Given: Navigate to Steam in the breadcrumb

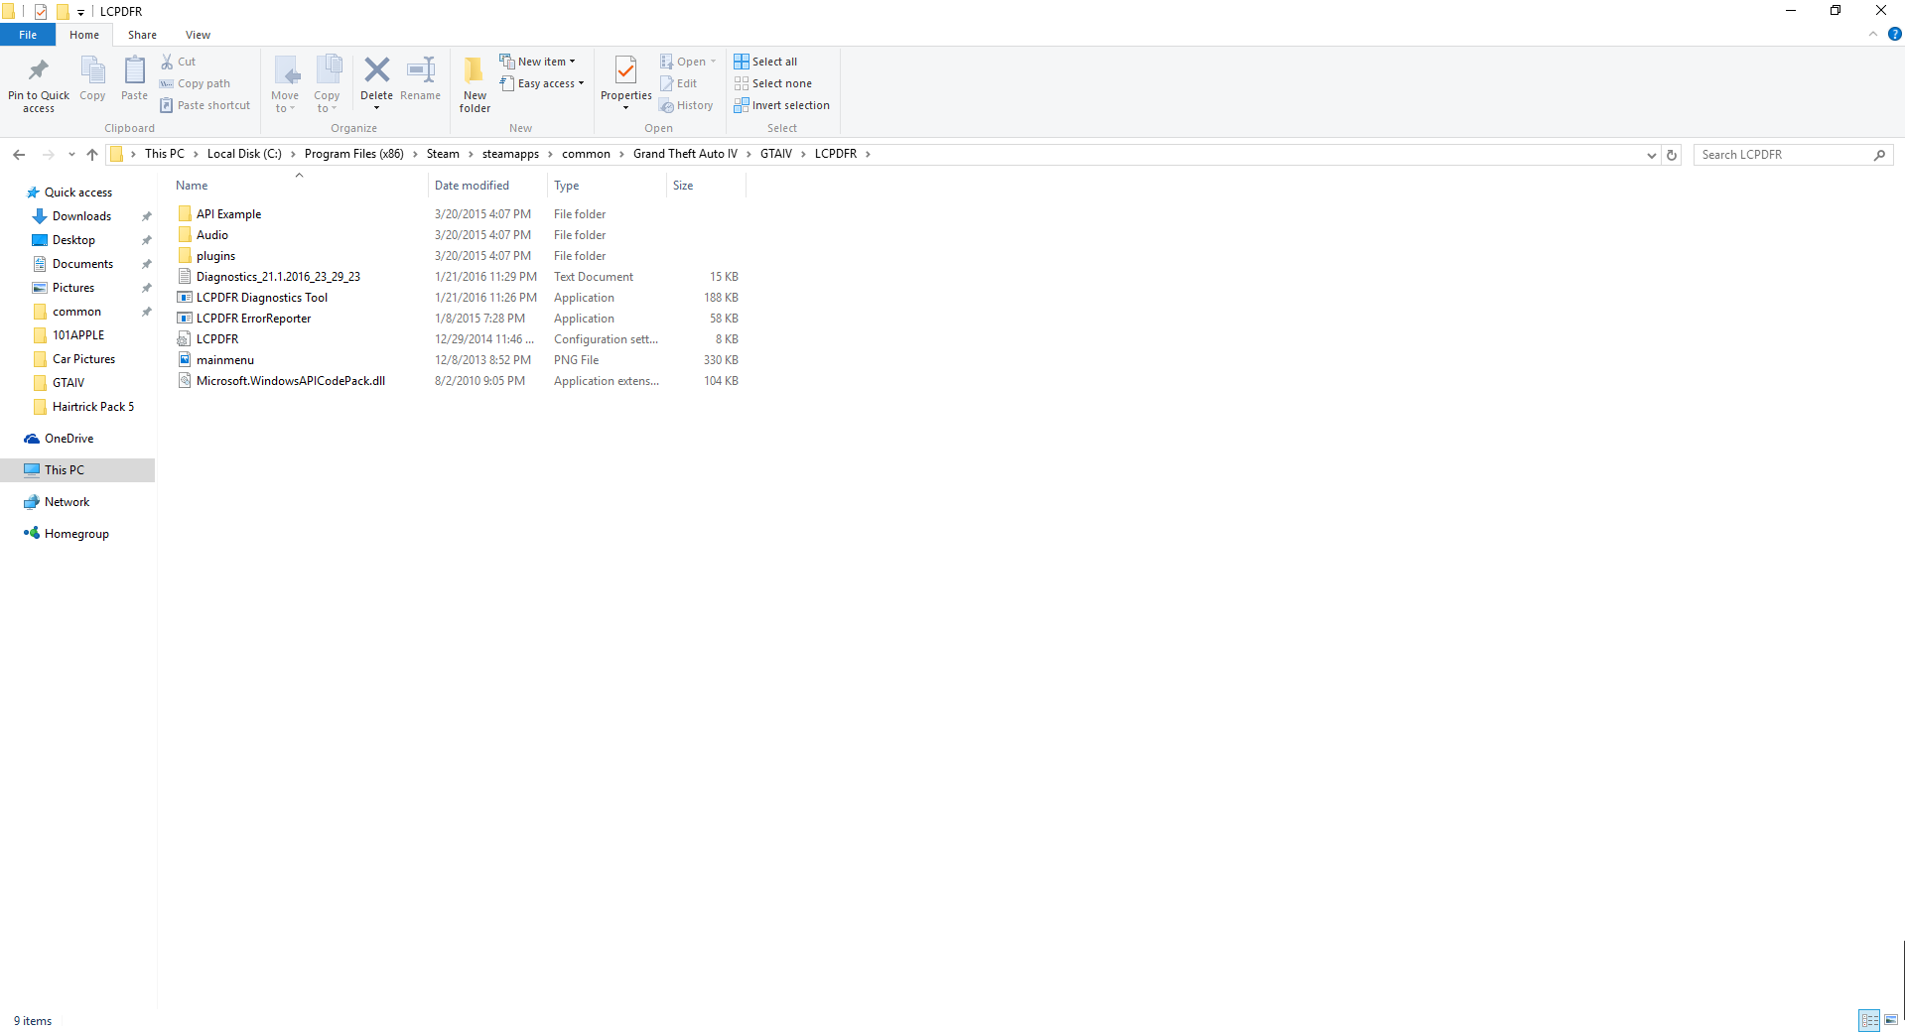Looking at the screenshot, I should tap(443, 154).
